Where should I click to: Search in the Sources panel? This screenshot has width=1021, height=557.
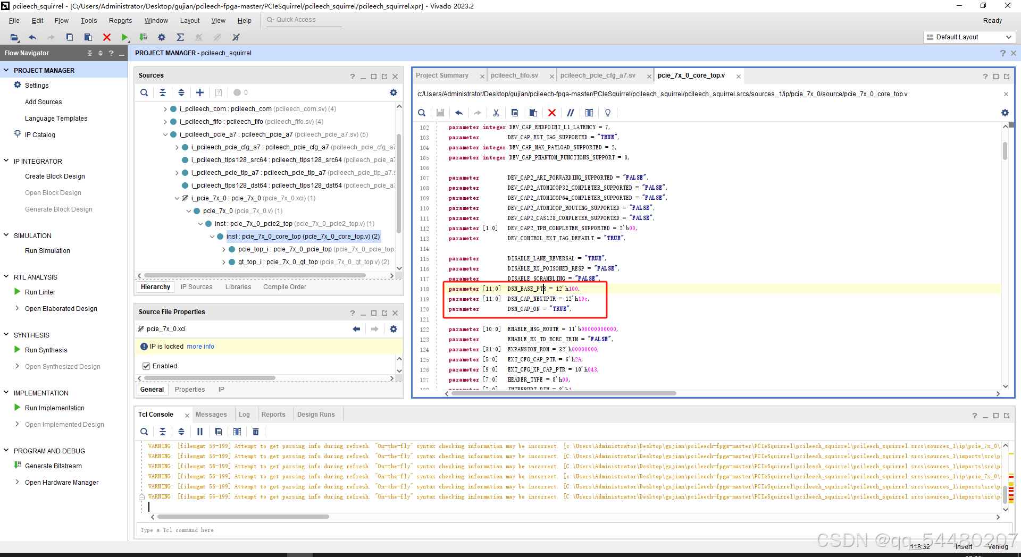click(144, 92)
